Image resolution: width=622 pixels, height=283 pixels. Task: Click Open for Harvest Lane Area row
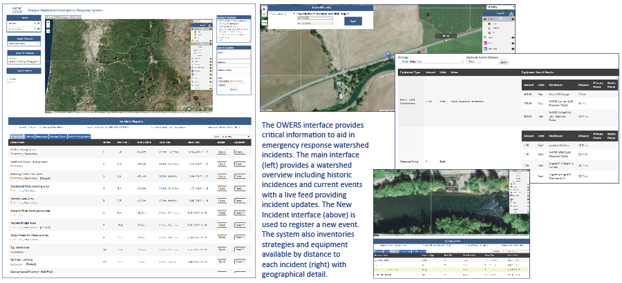[222, 201]
